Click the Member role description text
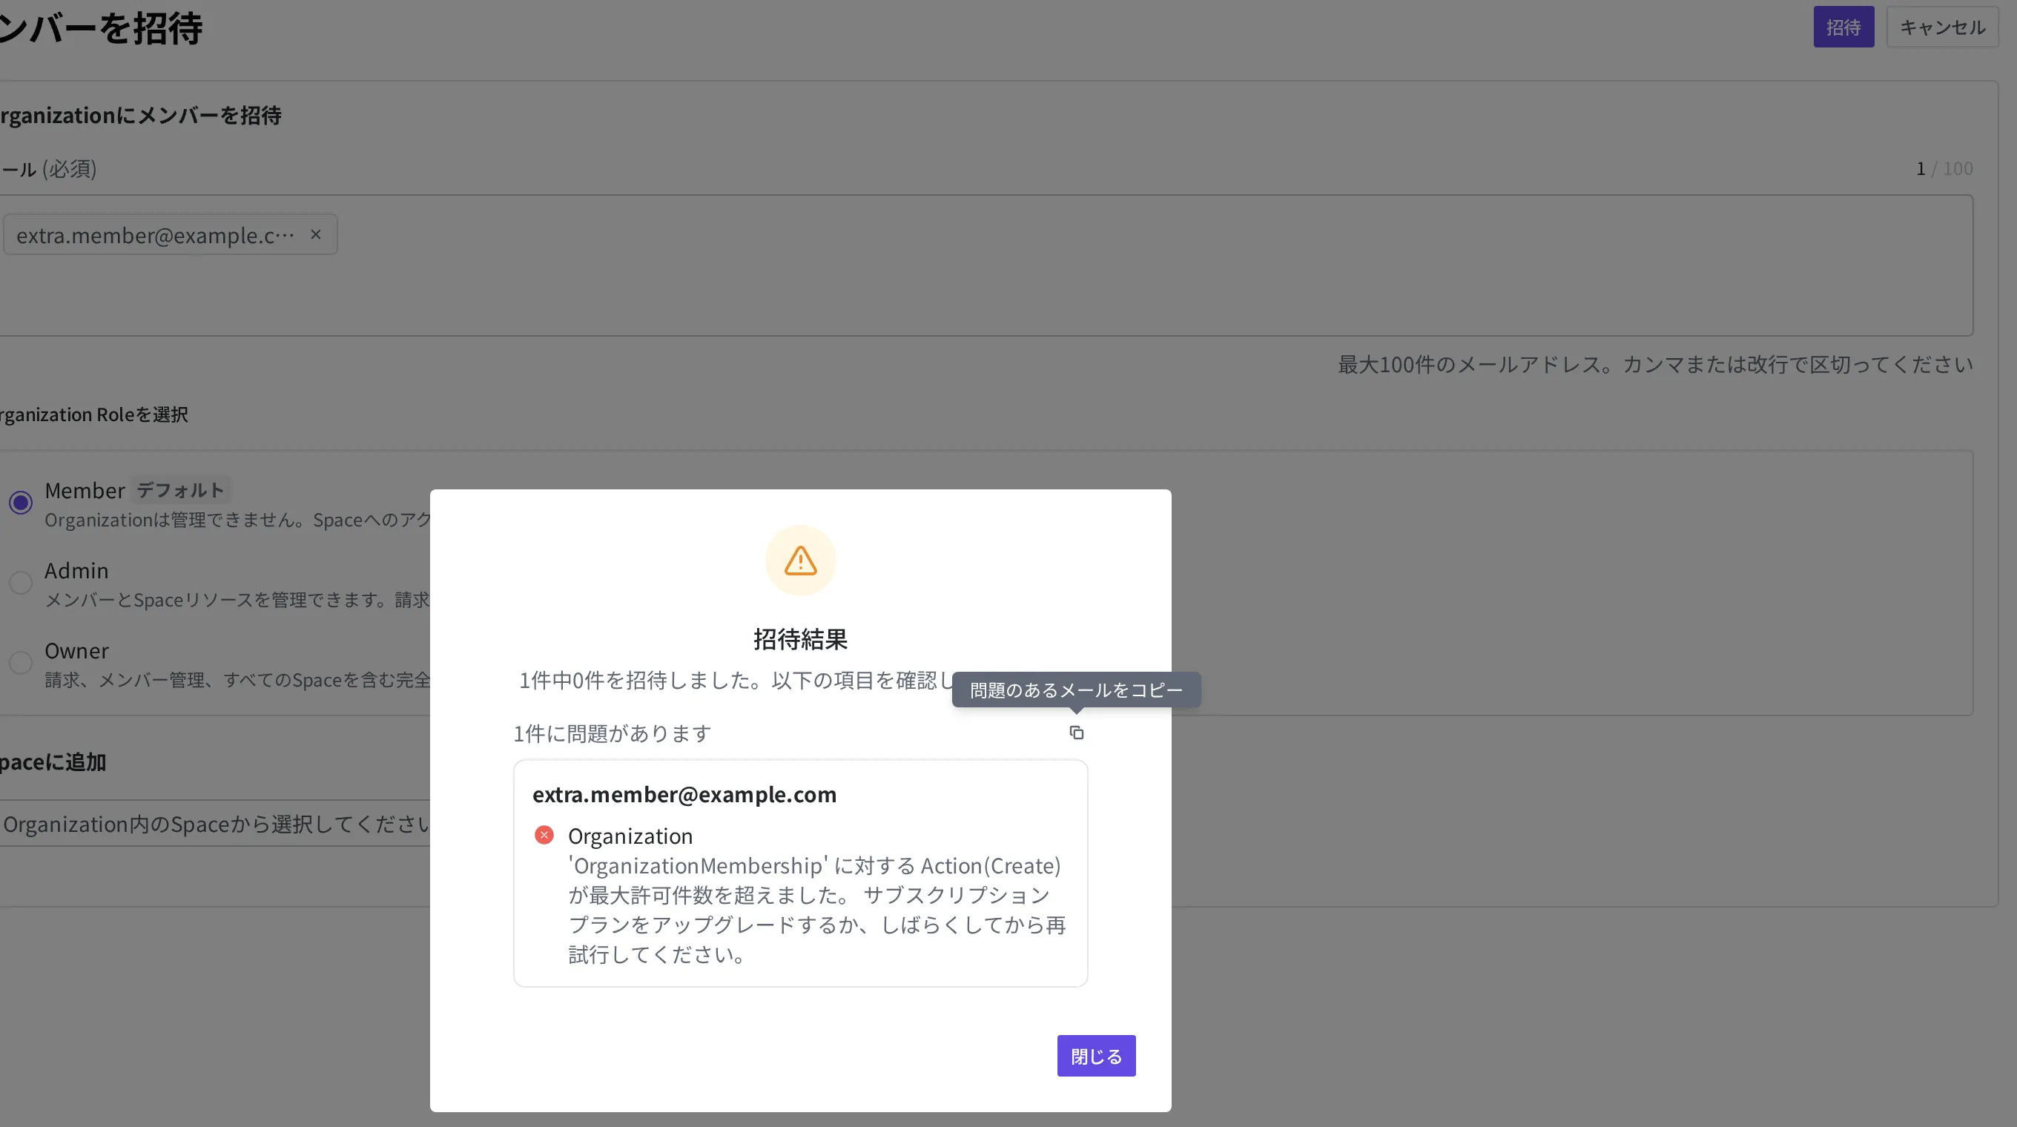The image size is (2017, 1127). point(237,520)
